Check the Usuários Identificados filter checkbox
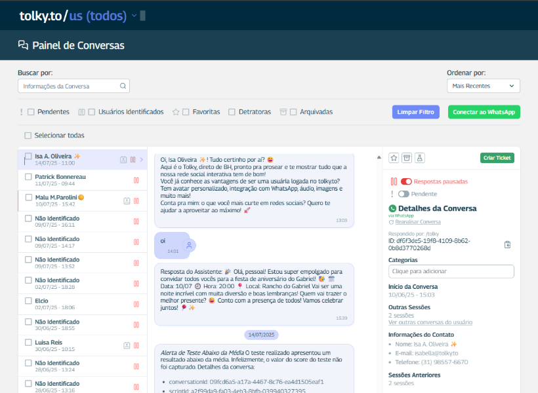Screen dimensions: 538x393 (x=92, y=112)
